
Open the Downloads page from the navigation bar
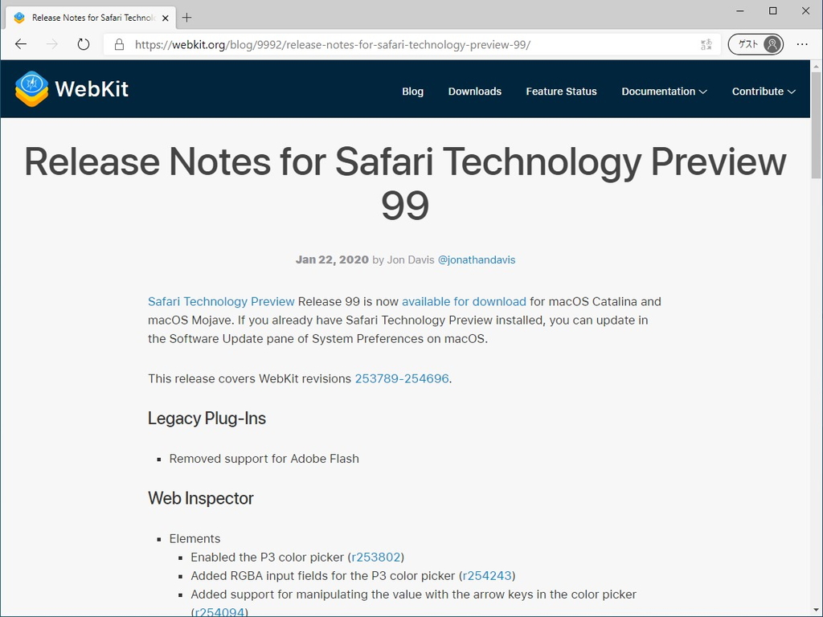tap(475, 92)
